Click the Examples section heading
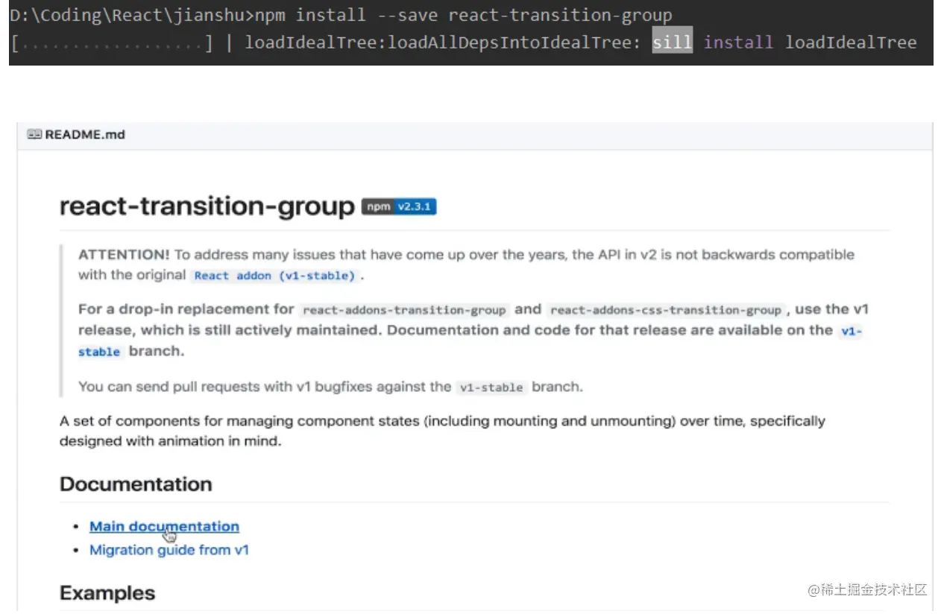This screenshot has width=944, height=614. (x=107, y=593)
